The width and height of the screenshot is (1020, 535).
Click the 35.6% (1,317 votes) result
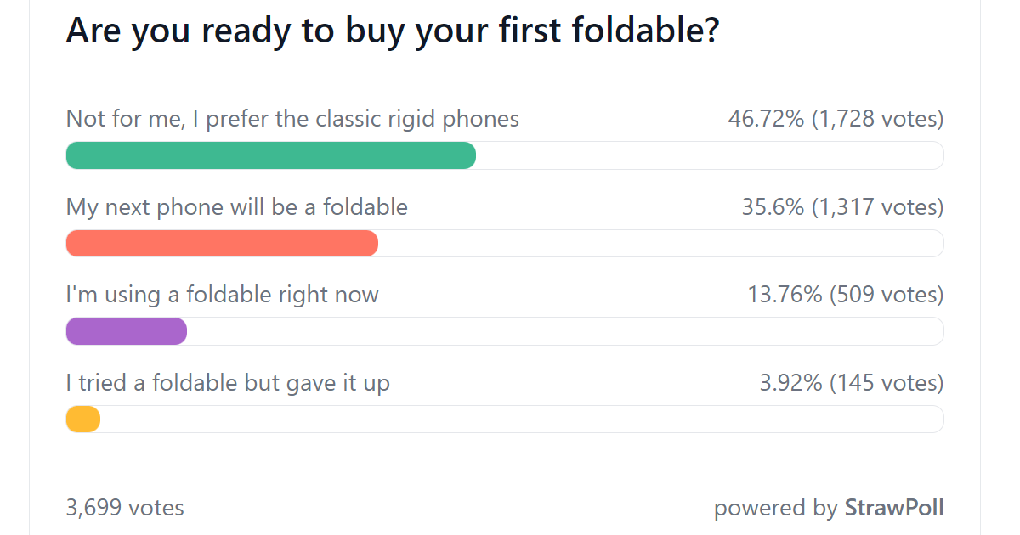pyautogui.click(x=843, y=207)
